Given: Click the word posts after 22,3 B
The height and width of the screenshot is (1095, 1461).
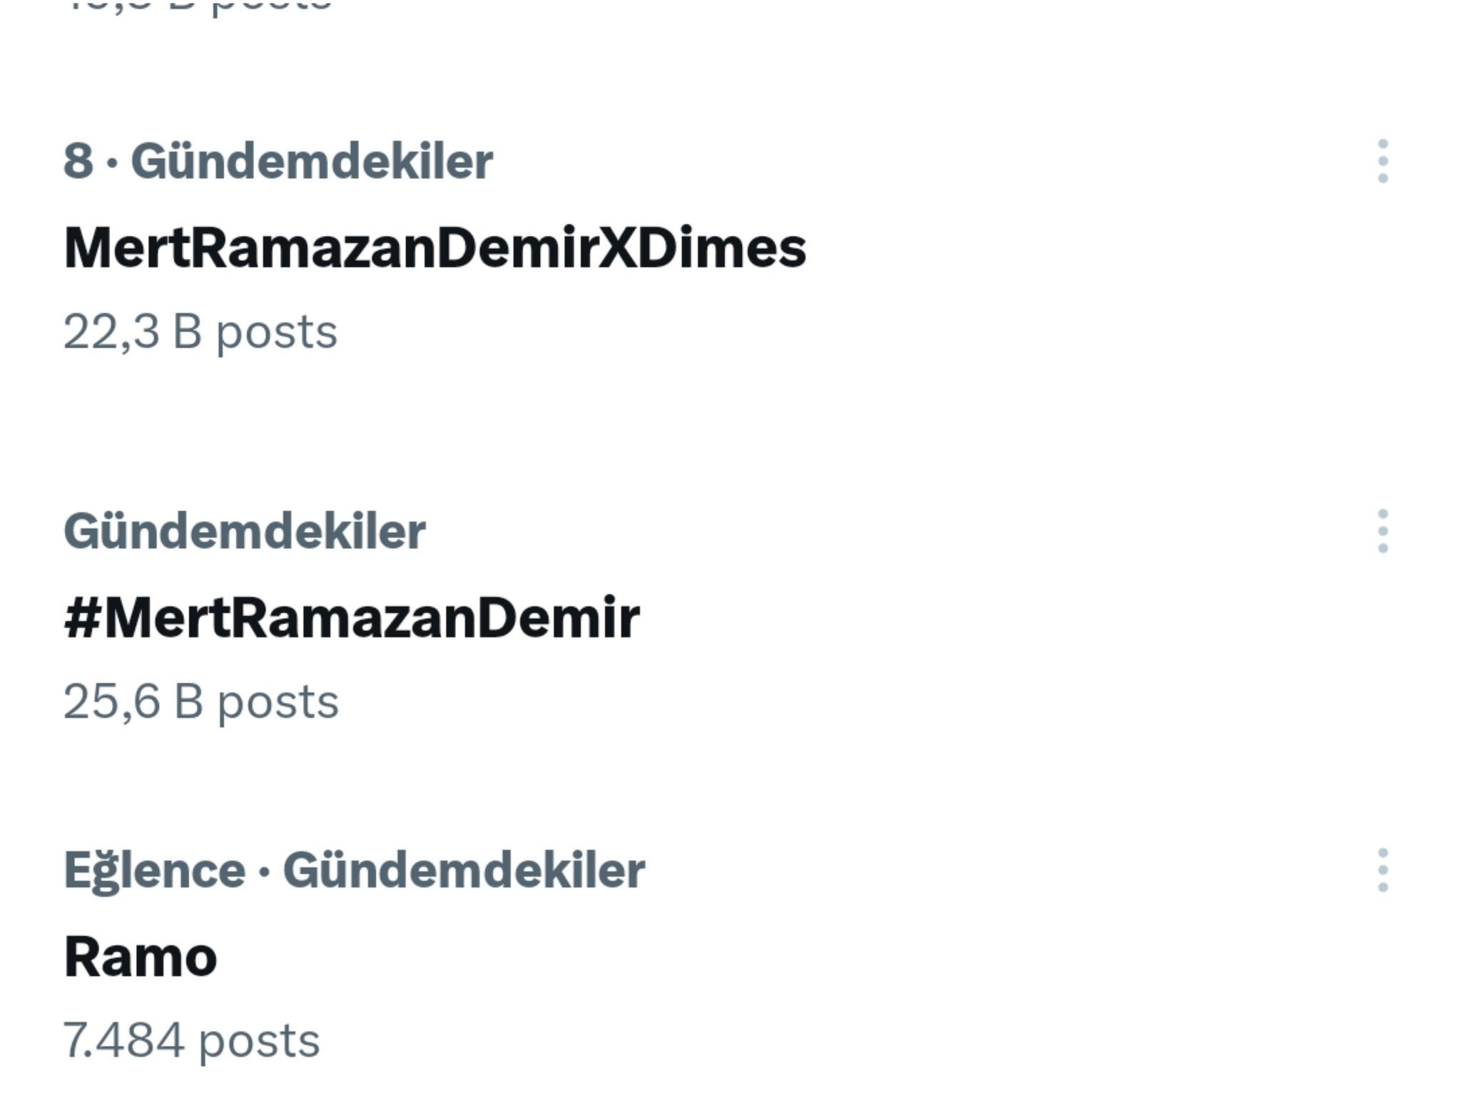Looking at the screenshot, I should tap(277, 332).
